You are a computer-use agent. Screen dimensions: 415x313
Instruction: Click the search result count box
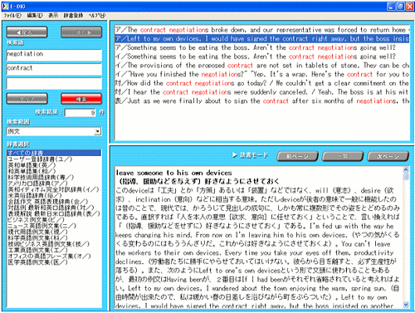click(81, 113)
